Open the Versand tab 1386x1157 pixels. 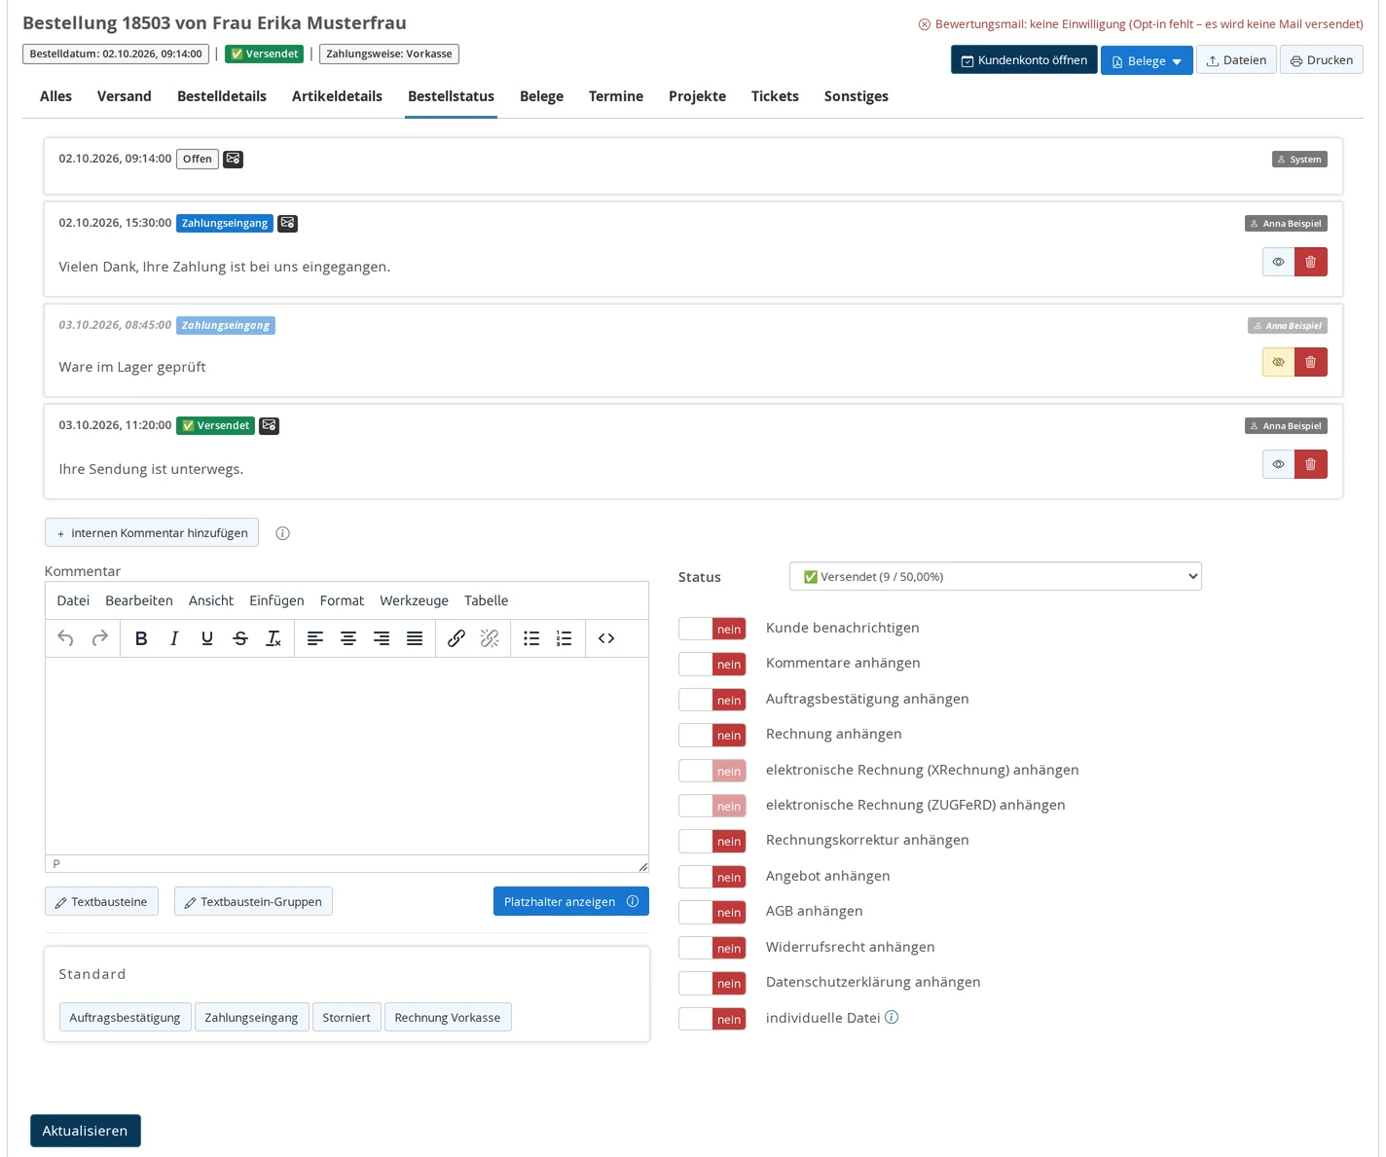125,96
